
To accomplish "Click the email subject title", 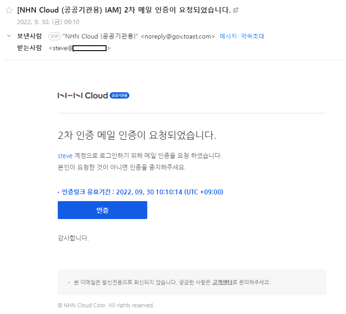I will click(x=124, y=10).
